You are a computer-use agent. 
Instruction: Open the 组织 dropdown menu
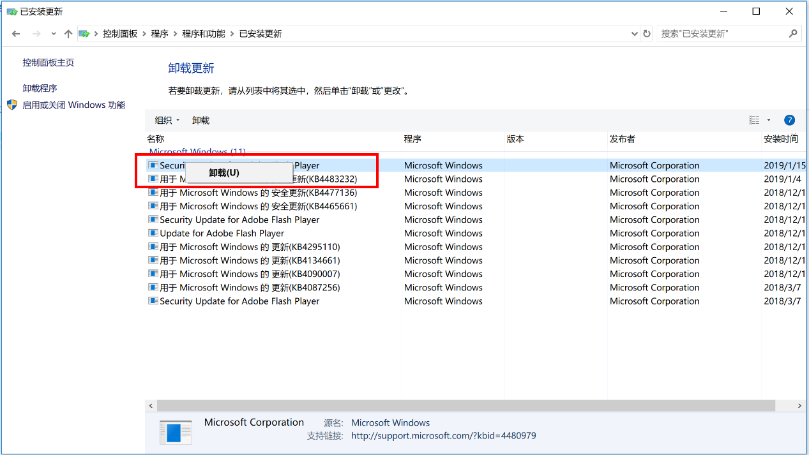(x=167, y=120)
